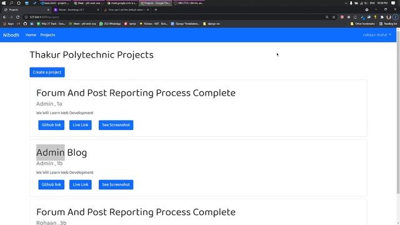Click the red extension icon in Chrome toolbar
Screen dimensions: 400x225
click(342, 17)
